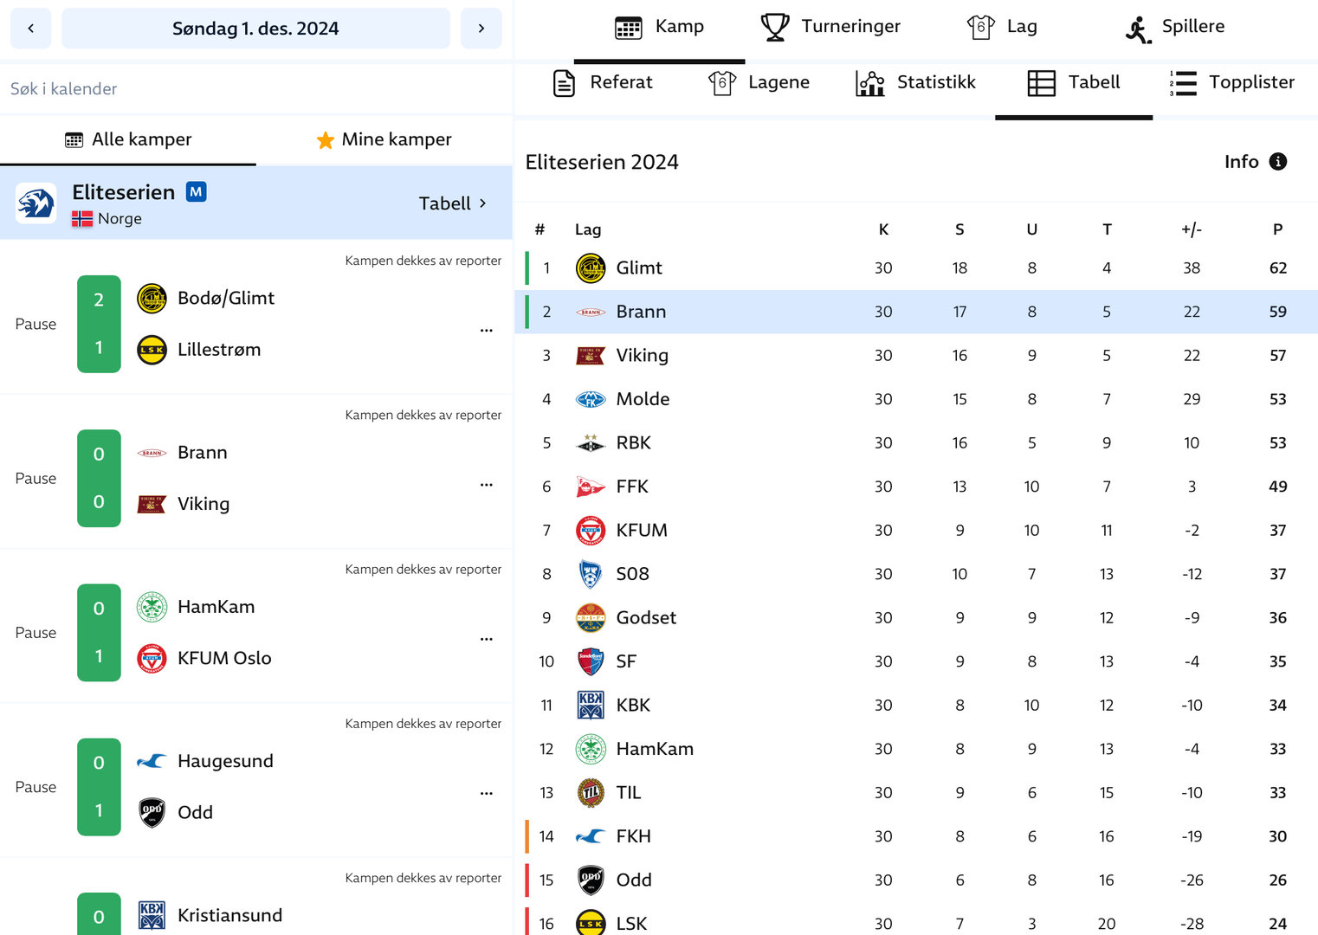The width and height of the screenshot is (1318, 935).
Task: Go to next day in calendar
Action: click(481, 29)
